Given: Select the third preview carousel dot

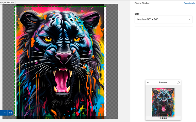Looking at the screenshot, I should (164, 118).
